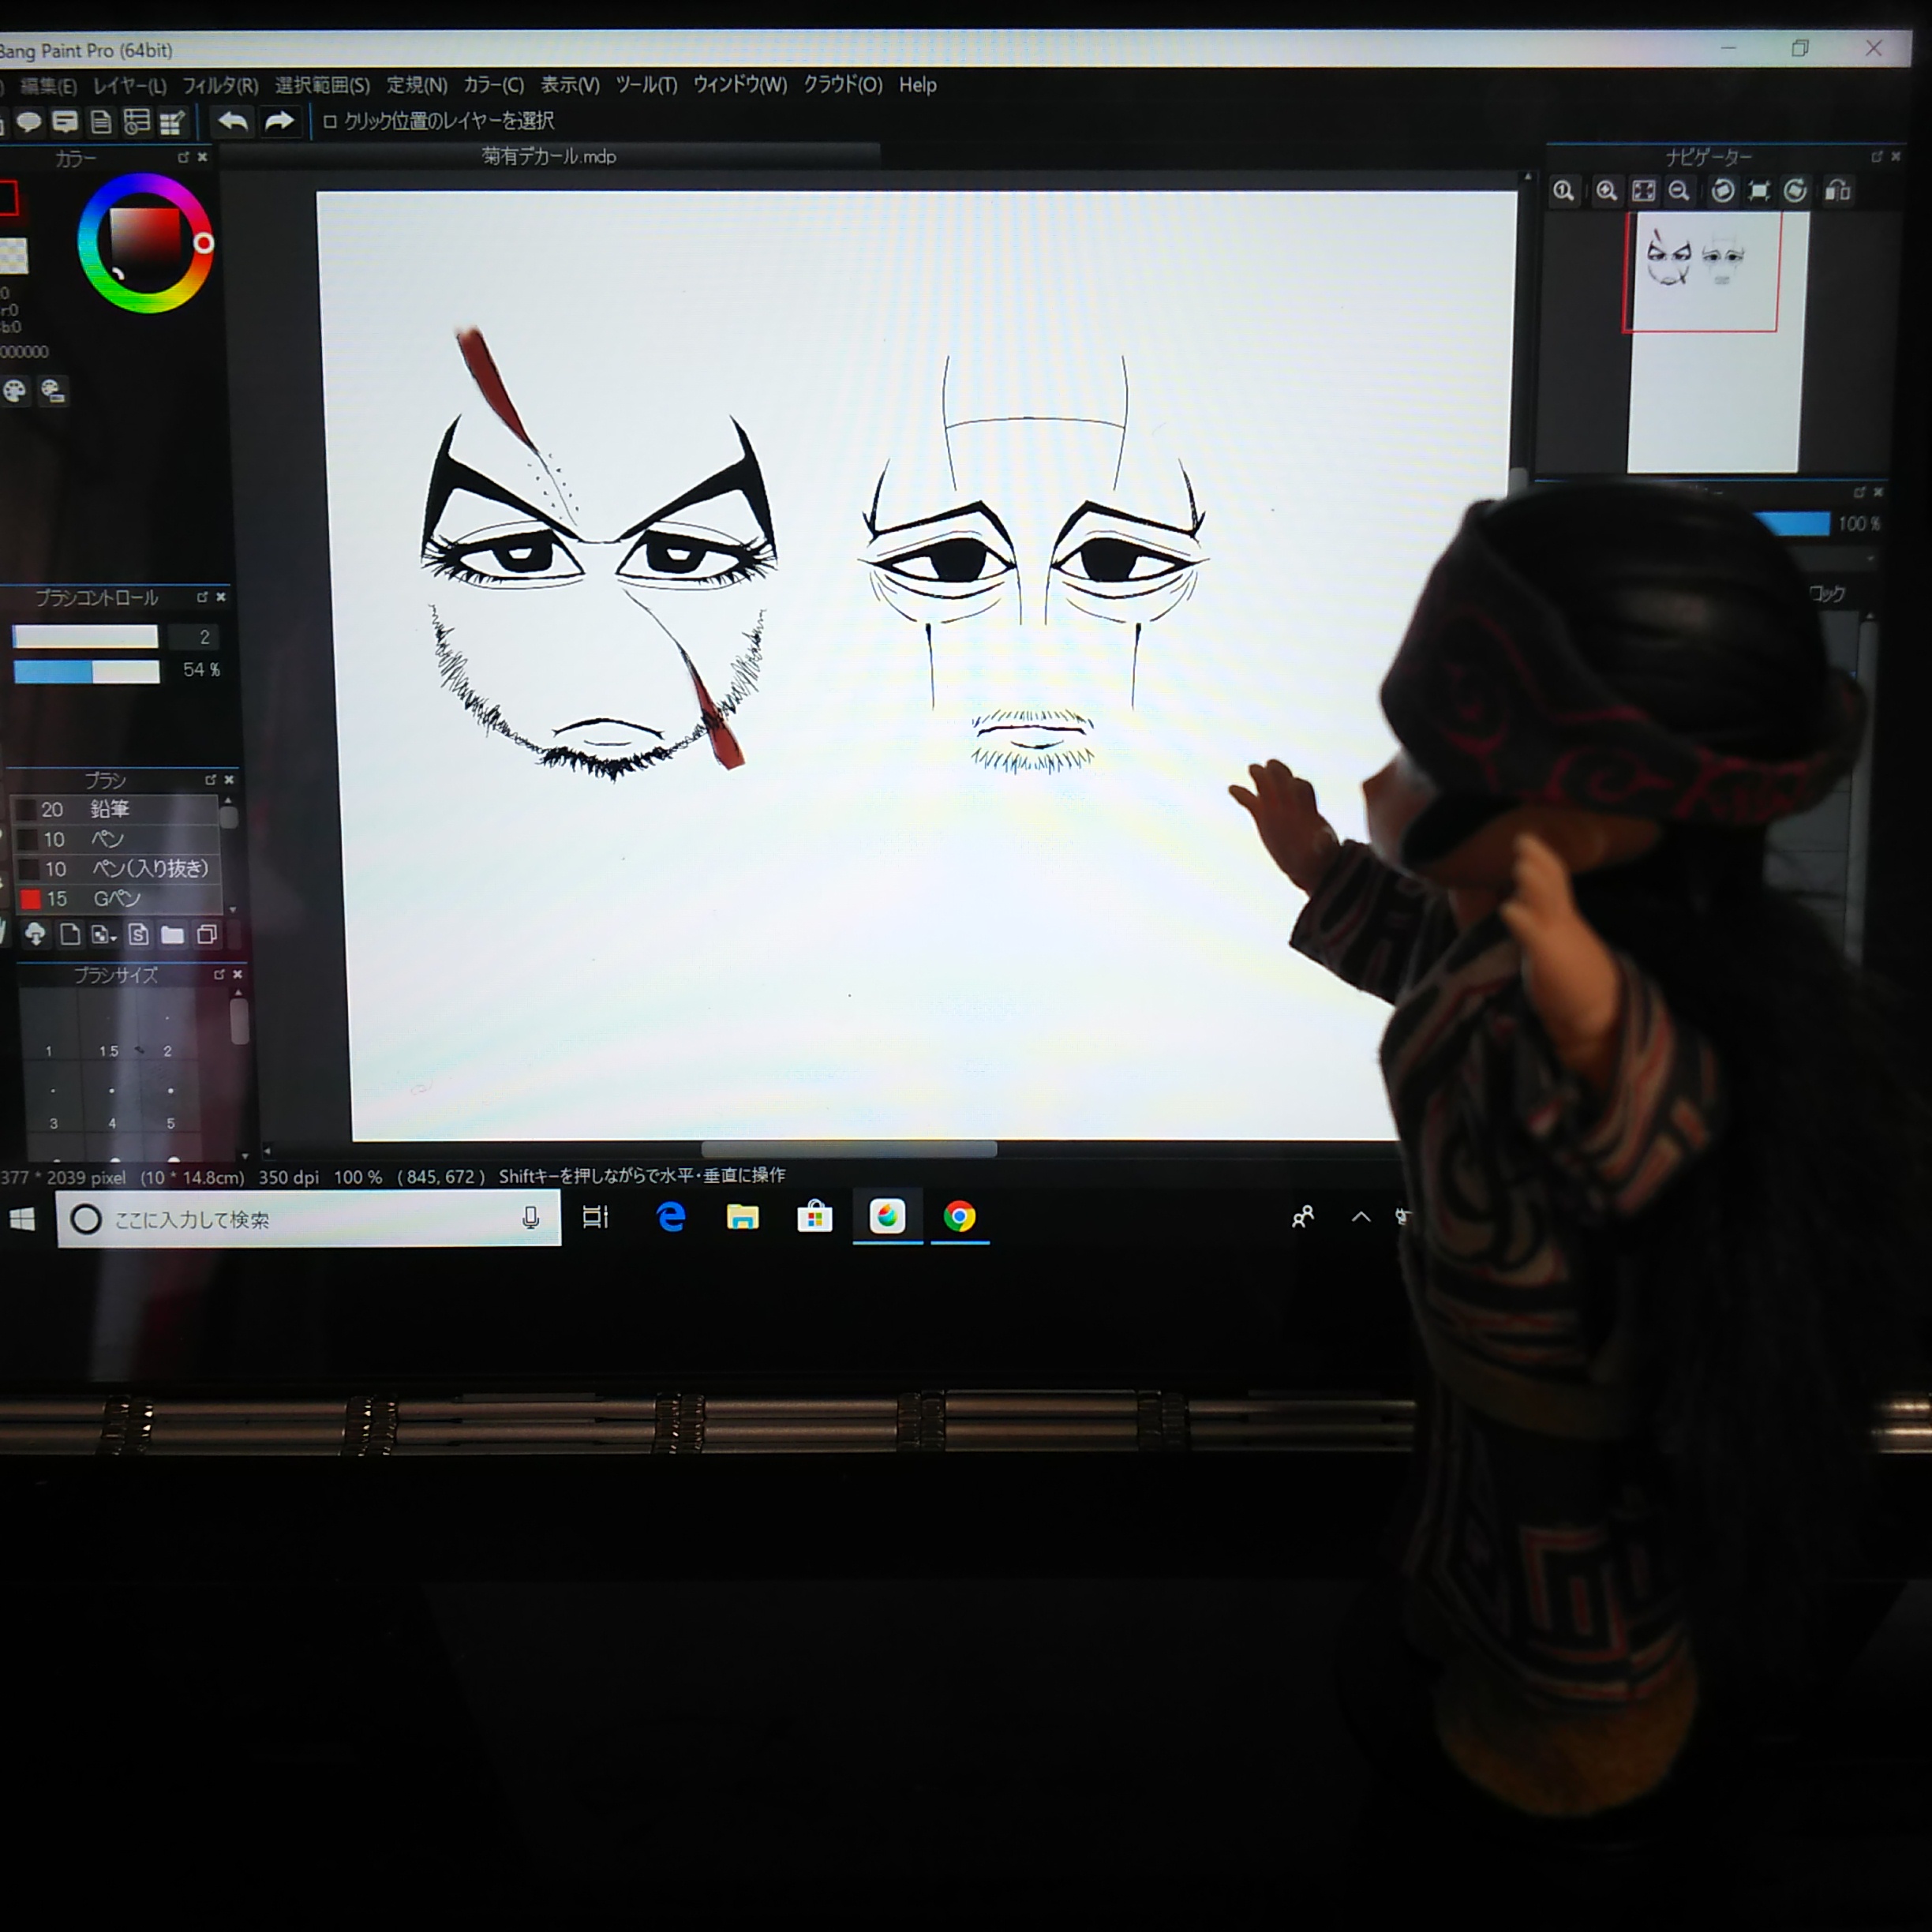The image size is (1932, 1932).
Task: Rotate canvas left in Navigator
Action: (1722, 191)
